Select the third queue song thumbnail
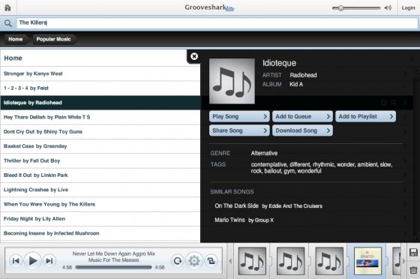420x279 pixels. [x=329, y=261]
